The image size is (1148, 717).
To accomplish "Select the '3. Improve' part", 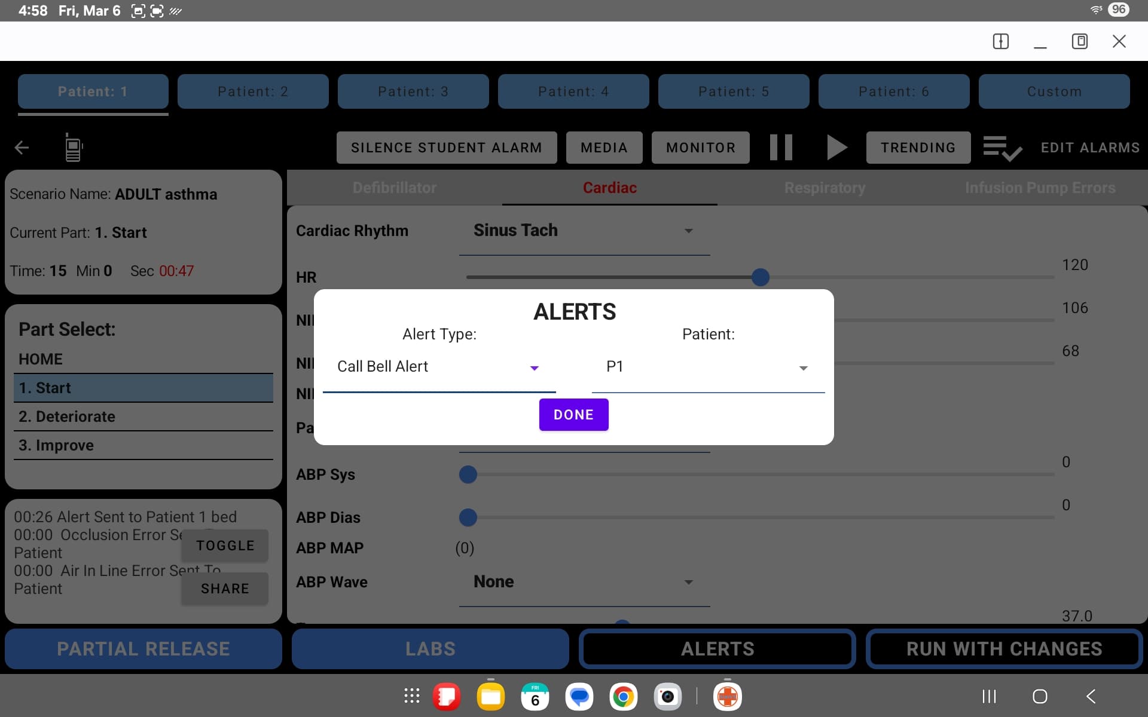I will [x=143, y=445].
